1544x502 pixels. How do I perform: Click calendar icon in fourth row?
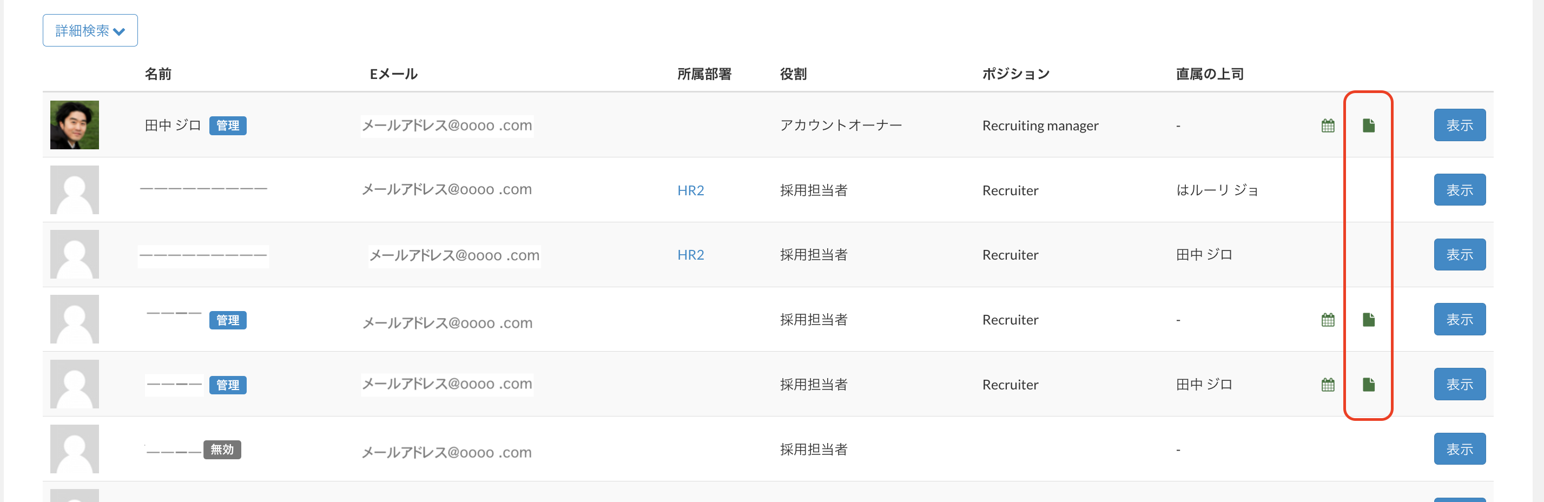pos(1328,319)
